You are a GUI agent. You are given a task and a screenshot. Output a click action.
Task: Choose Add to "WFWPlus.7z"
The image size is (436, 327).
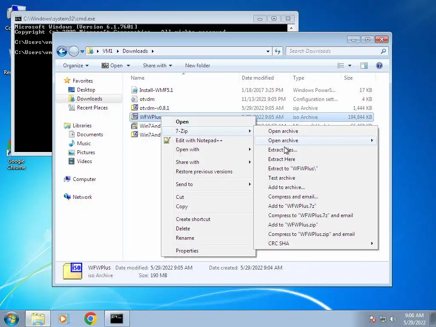tap(316, 206)
